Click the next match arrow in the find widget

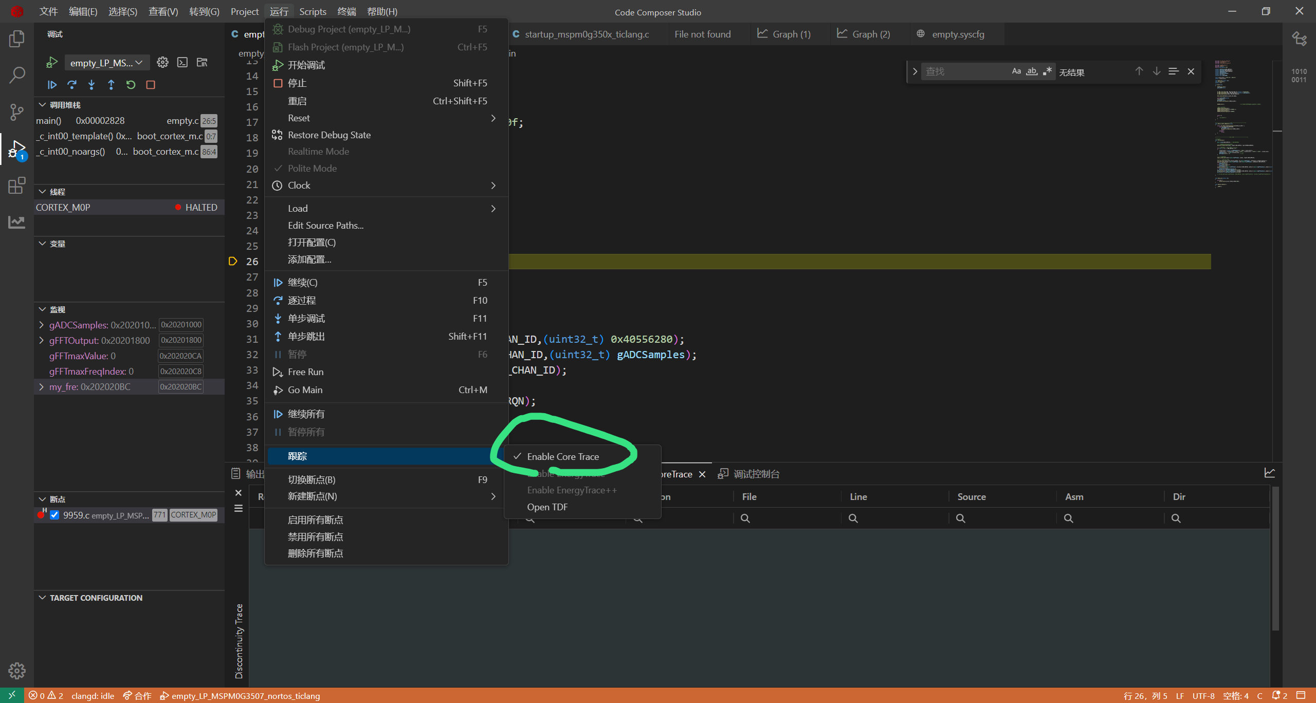coord(1156,71)
